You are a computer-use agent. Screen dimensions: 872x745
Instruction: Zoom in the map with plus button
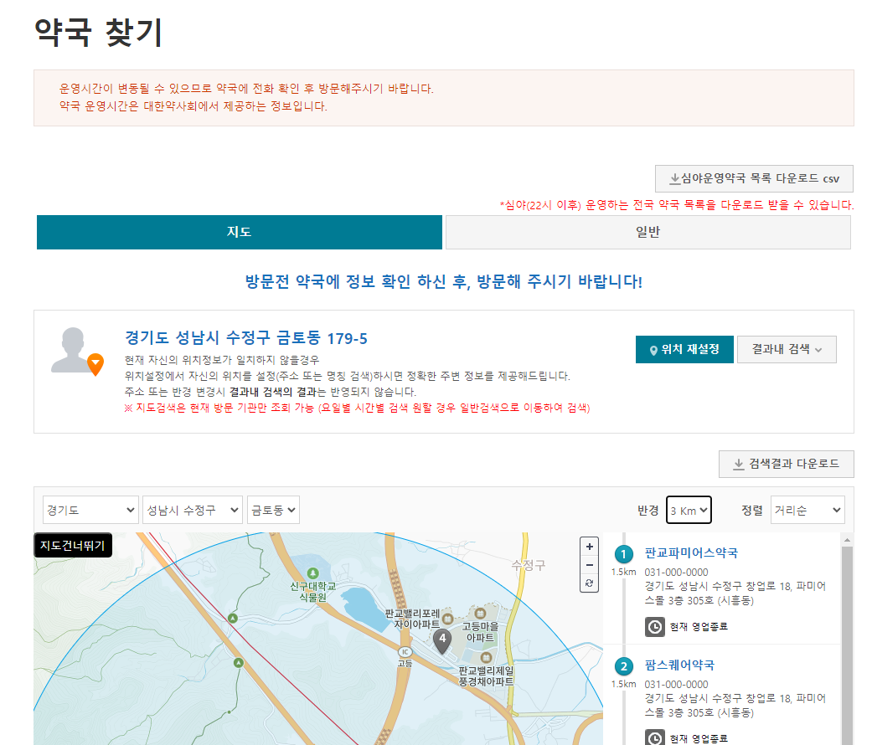click(x=589, y=546)
